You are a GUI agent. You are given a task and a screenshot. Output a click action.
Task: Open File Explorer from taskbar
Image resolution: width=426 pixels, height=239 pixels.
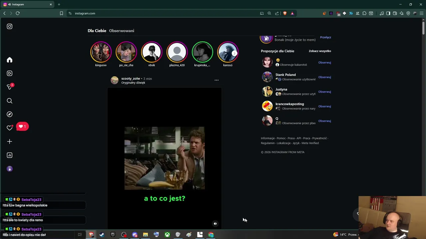(145, 235)
